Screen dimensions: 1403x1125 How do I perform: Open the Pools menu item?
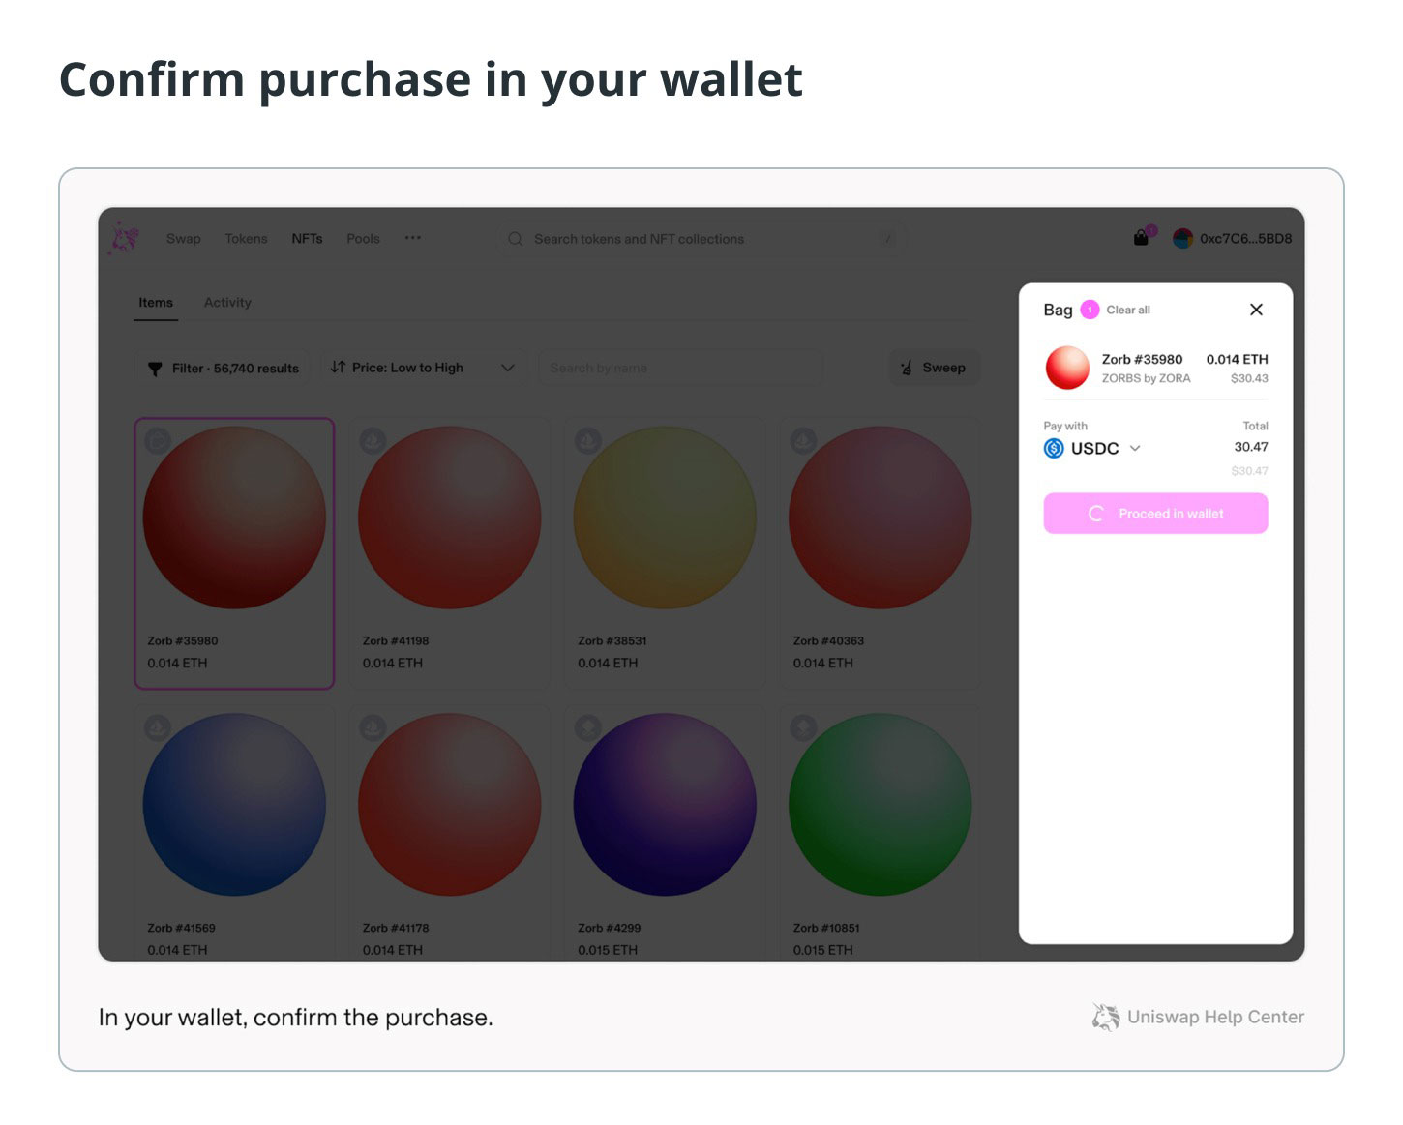[x=364, y=239]
